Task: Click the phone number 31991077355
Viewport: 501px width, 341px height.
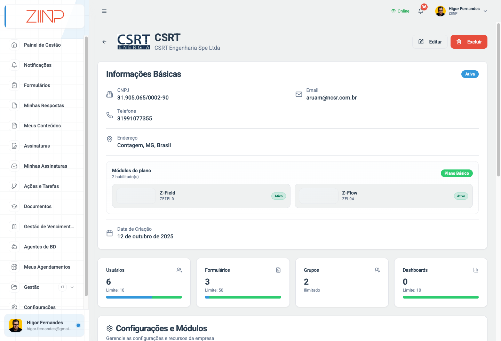Action: (135, 119)
